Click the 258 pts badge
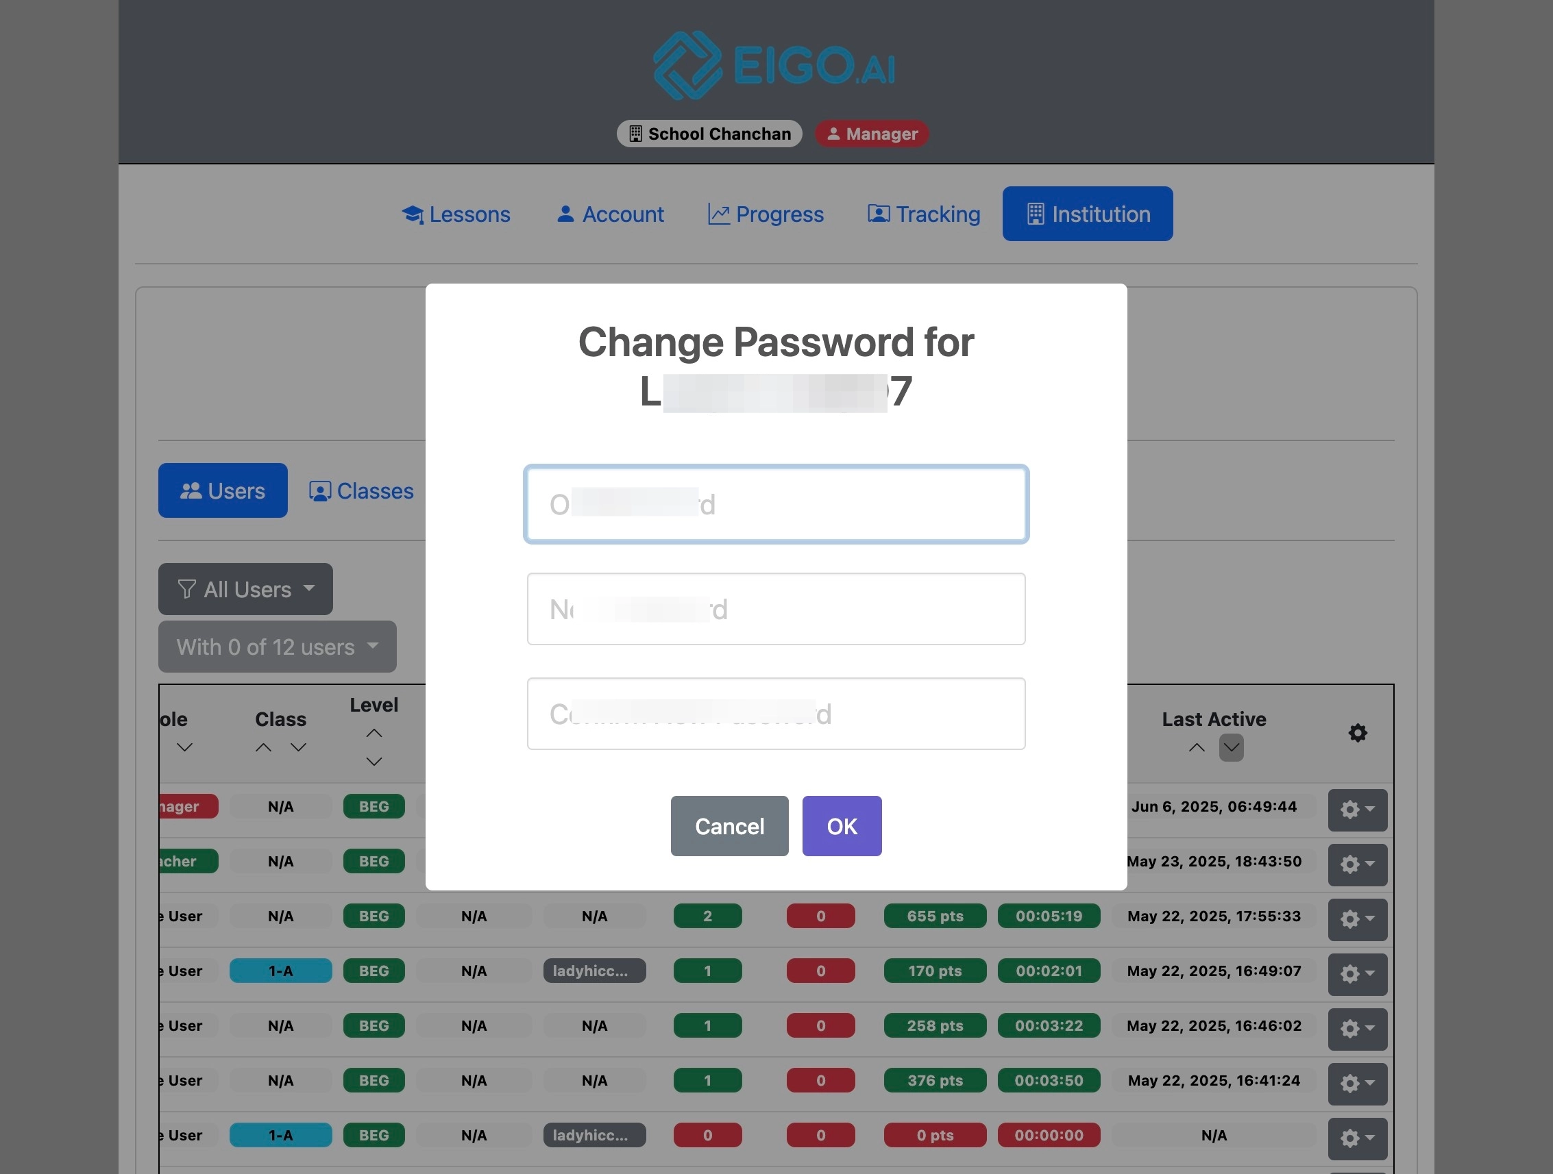1553x1174 pixels. (x=936, y=1025)
